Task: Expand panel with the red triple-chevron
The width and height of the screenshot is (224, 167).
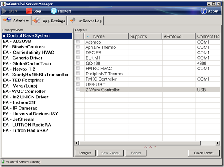Action: tap(150, 148)
